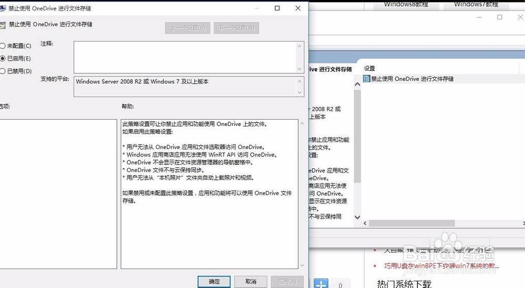This screenshot has width=525, height=288.
Task: Click the 帮助: label
Action: click(128, 106)
